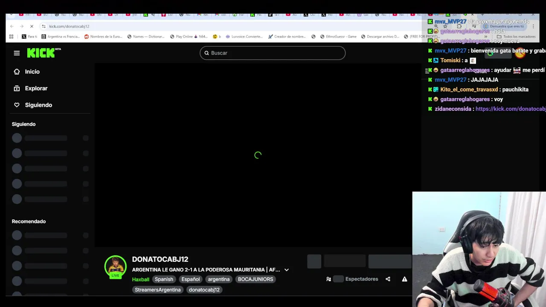Image resolution: width=546 pixels, height=307 pixels.
Task: Focus the Buscar search field
Action: (273, 53)
